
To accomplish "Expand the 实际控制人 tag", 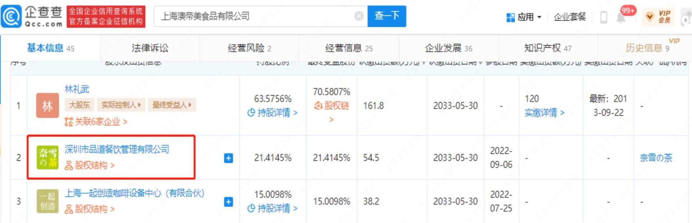I will (121, 105).
